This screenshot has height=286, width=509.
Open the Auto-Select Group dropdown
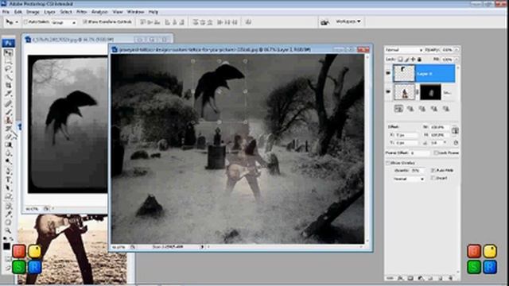(x=64, y=22)
